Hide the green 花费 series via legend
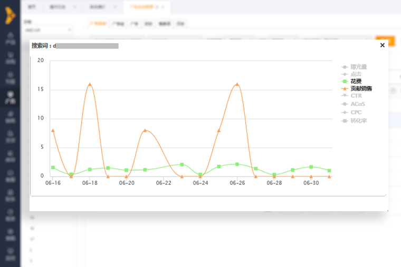The width and height of the screenshot is (401, 267). pos(355,82)
